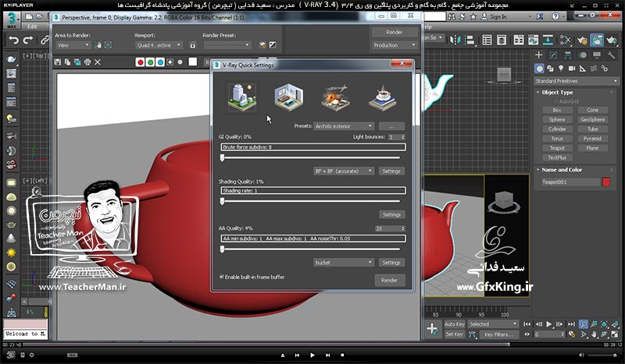This screenshot has height=364, width=625.
Task: Open the Rendered Frame Window icon
Action: click(x=597, y=40)
